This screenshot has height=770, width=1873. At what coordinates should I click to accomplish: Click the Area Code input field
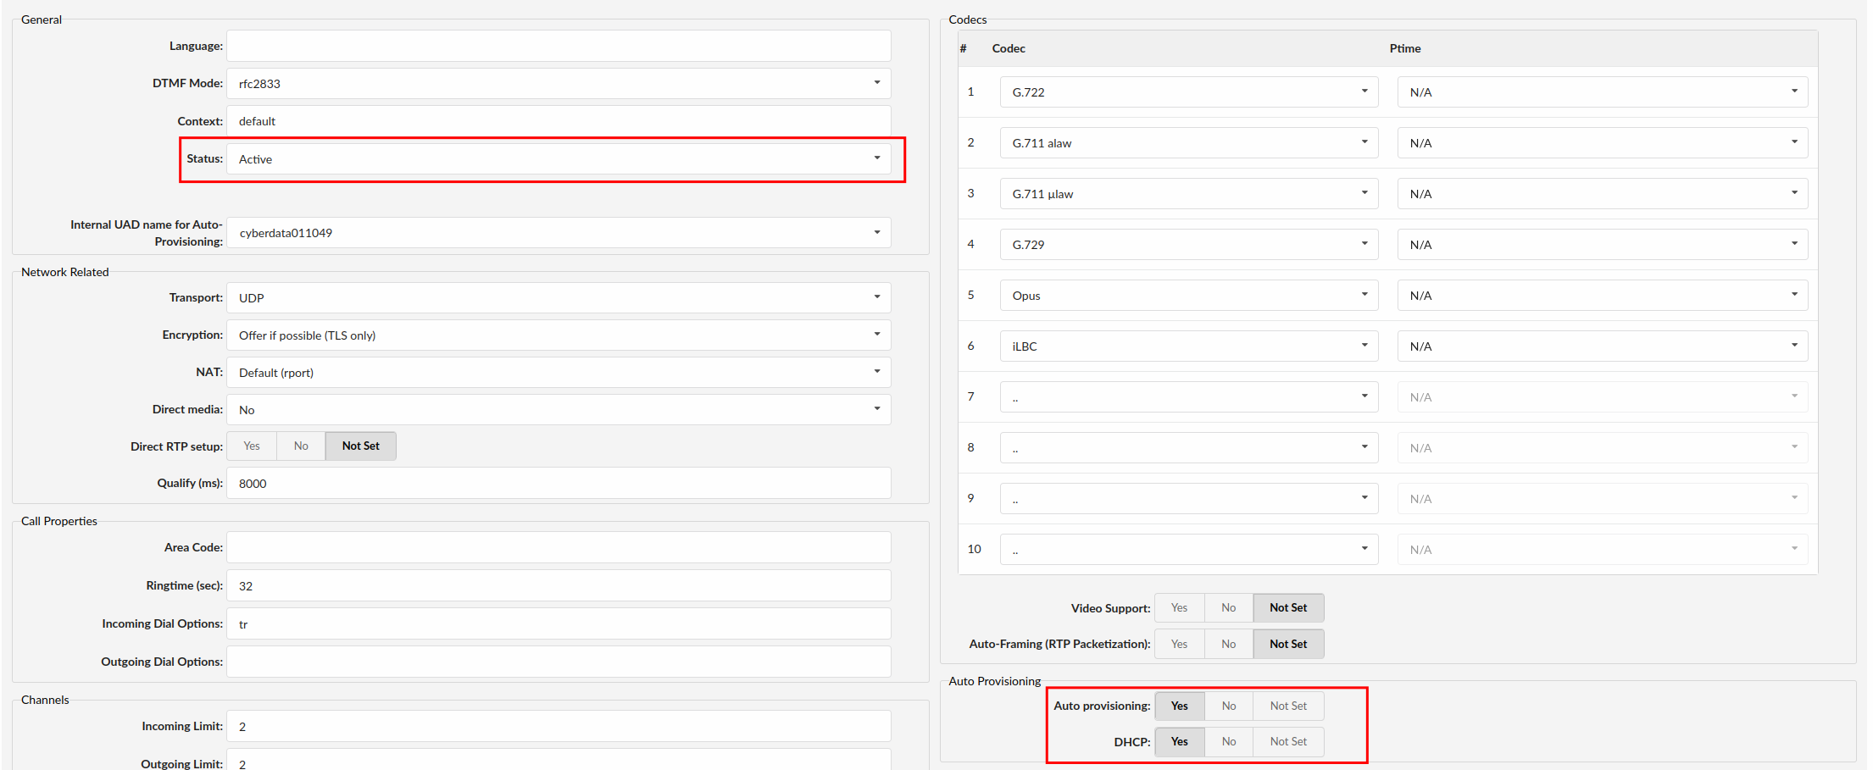pos(559,548)
